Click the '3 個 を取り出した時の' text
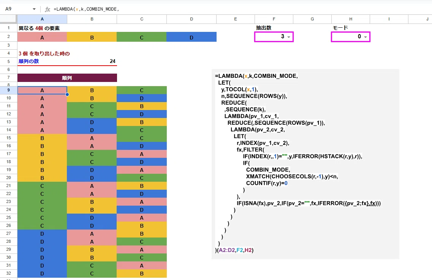 click(44, 53)
